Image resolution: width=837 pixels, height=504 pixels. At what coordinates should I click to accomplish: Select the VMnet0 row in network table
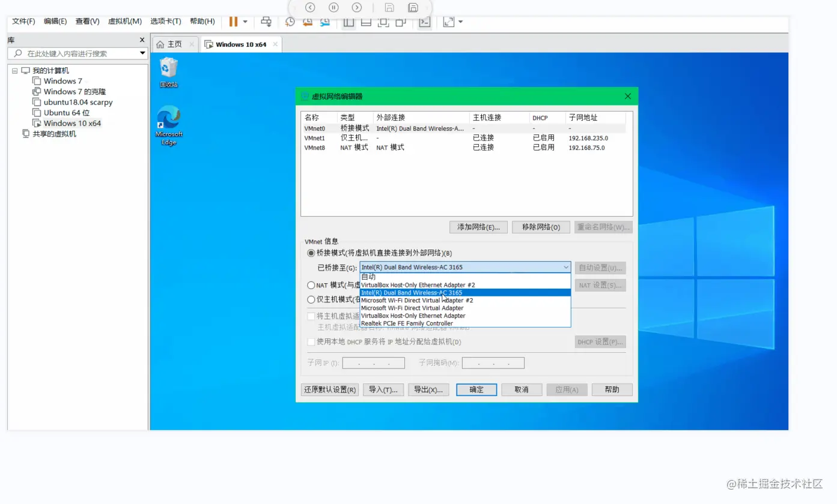[464, 128]
